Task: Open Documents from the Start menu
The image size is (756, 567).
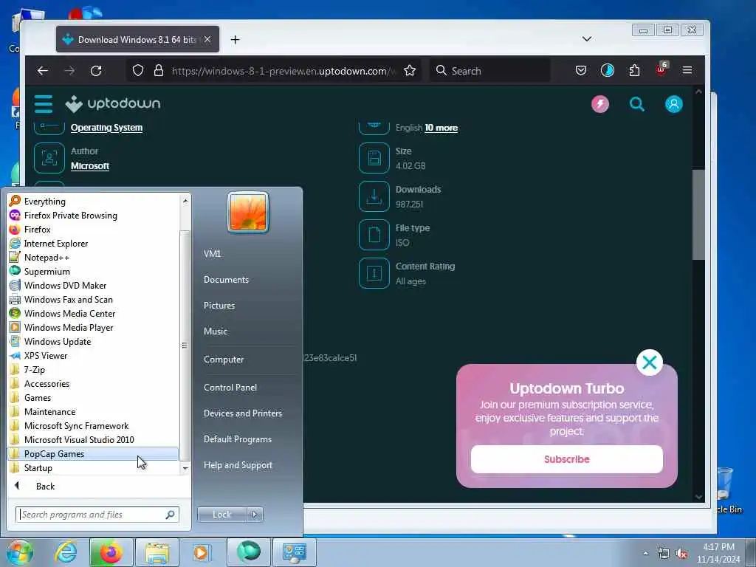Action: click(226, 280)
